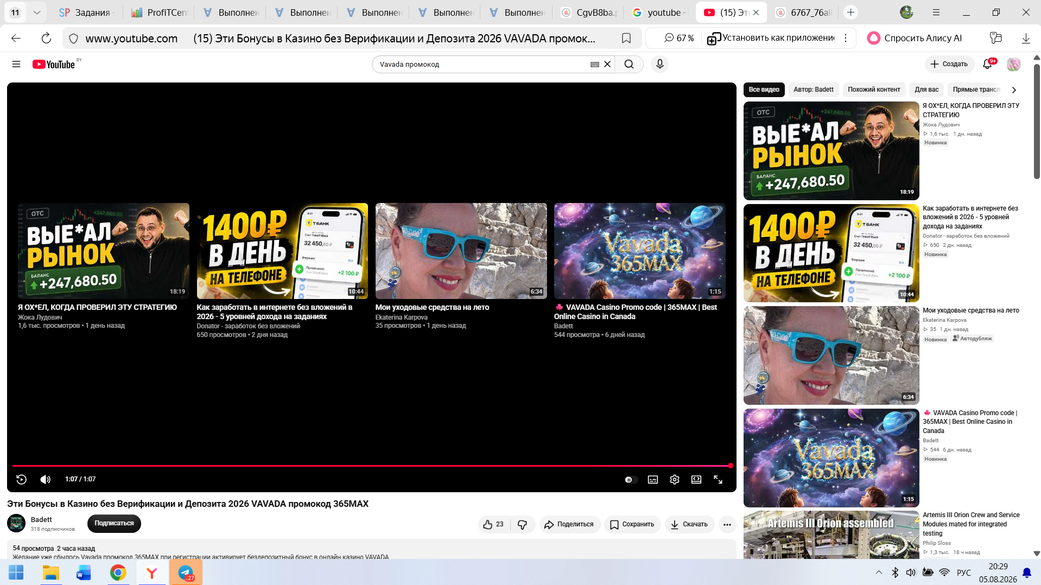1041x585 pixels.
Task: Download the video with Скачать
Action: [x=689, y=524]
